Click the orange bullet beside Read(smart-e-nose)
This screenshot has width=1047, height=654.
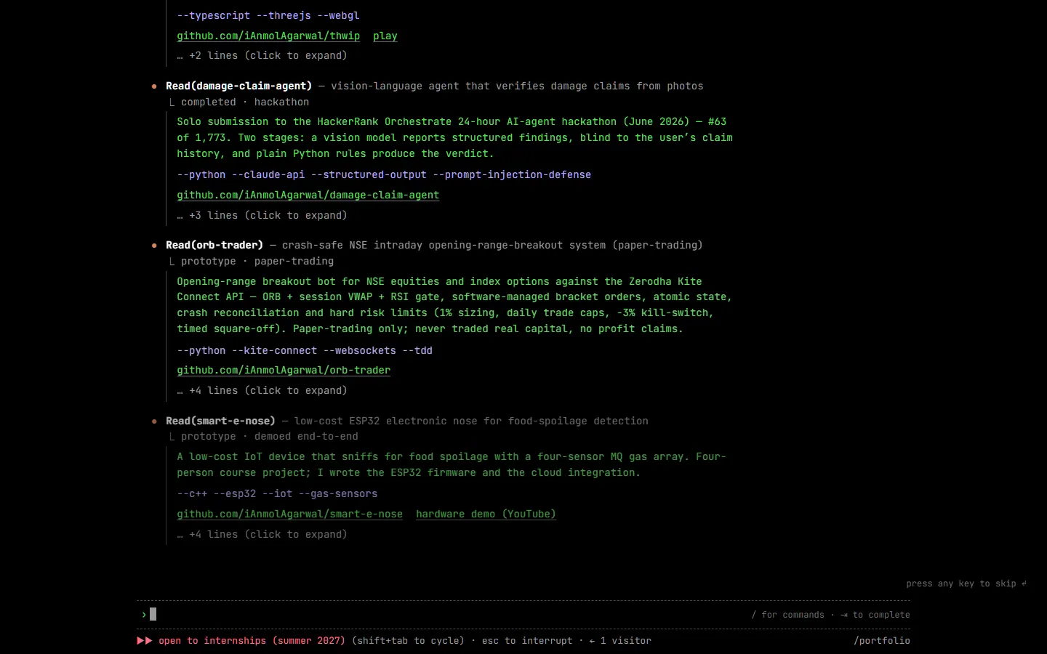tap(154, 421)
